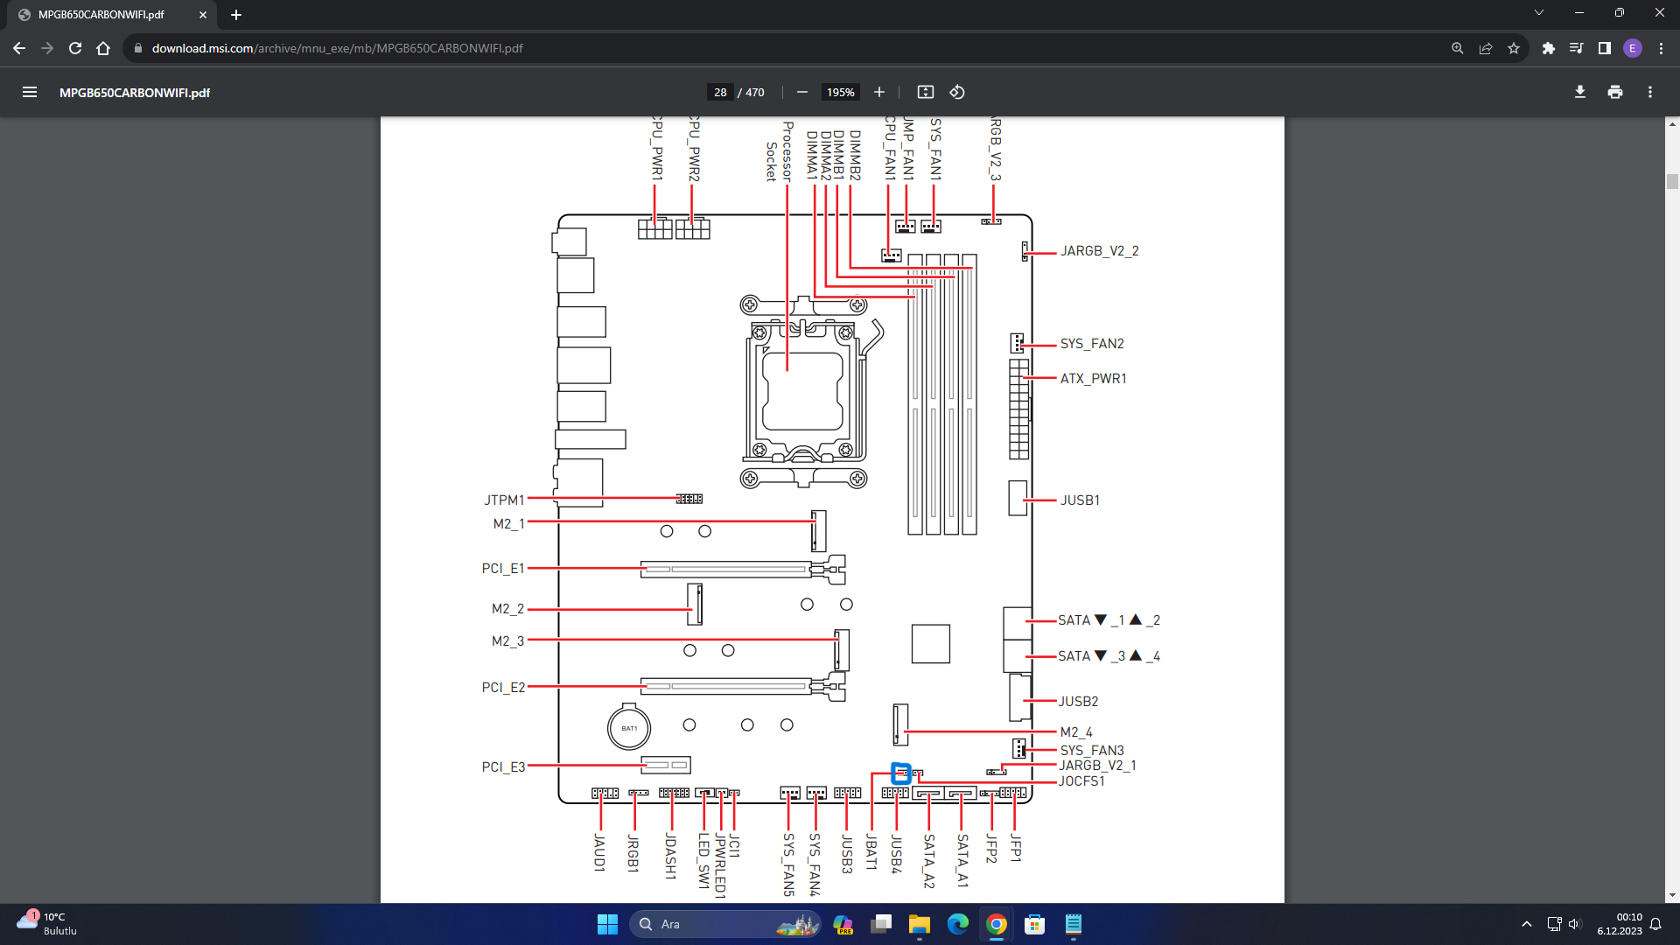Click the address bar URL
Viewport: 1680px width, 945px height.
point(337,48)
